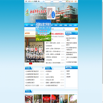Open thumbnail of group beside display screen

(x=64, y=99)
